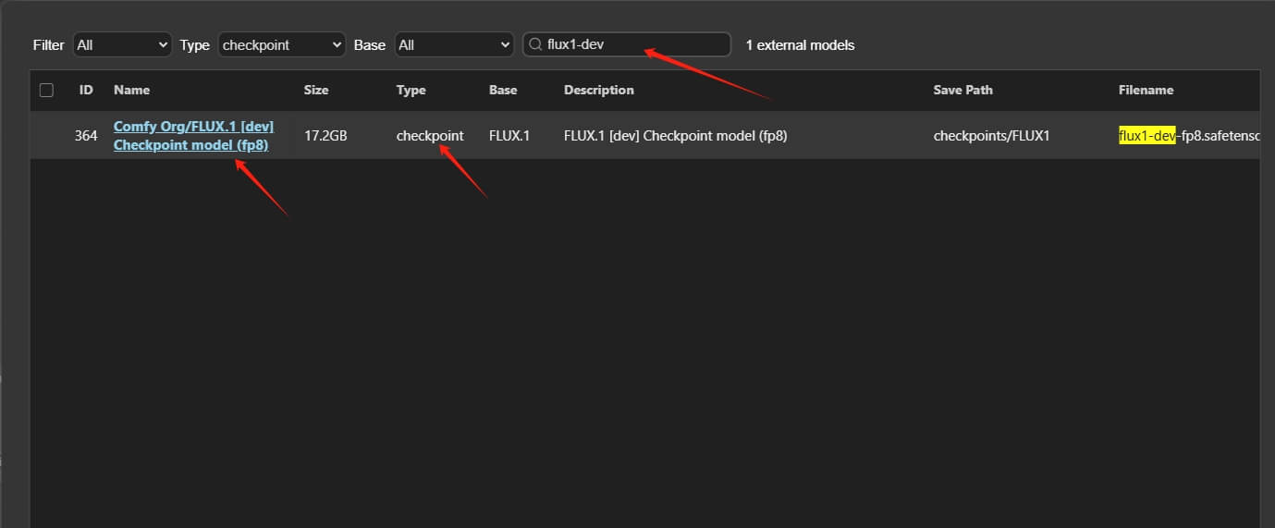Image resolution: width=1275 pixels, height=528 pixels.
Task: Click the FLUX.1 [dev] Checkpoint model description cell
Action: pyautogui.click(x=675, y=136)
